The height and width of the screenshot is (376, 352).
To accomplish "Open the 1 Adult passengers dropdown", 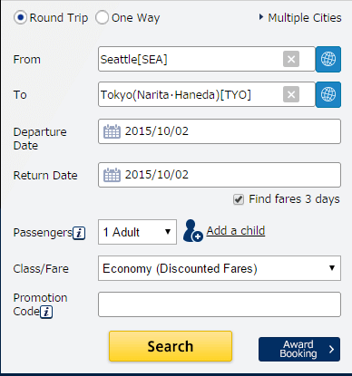I will 137,232.
